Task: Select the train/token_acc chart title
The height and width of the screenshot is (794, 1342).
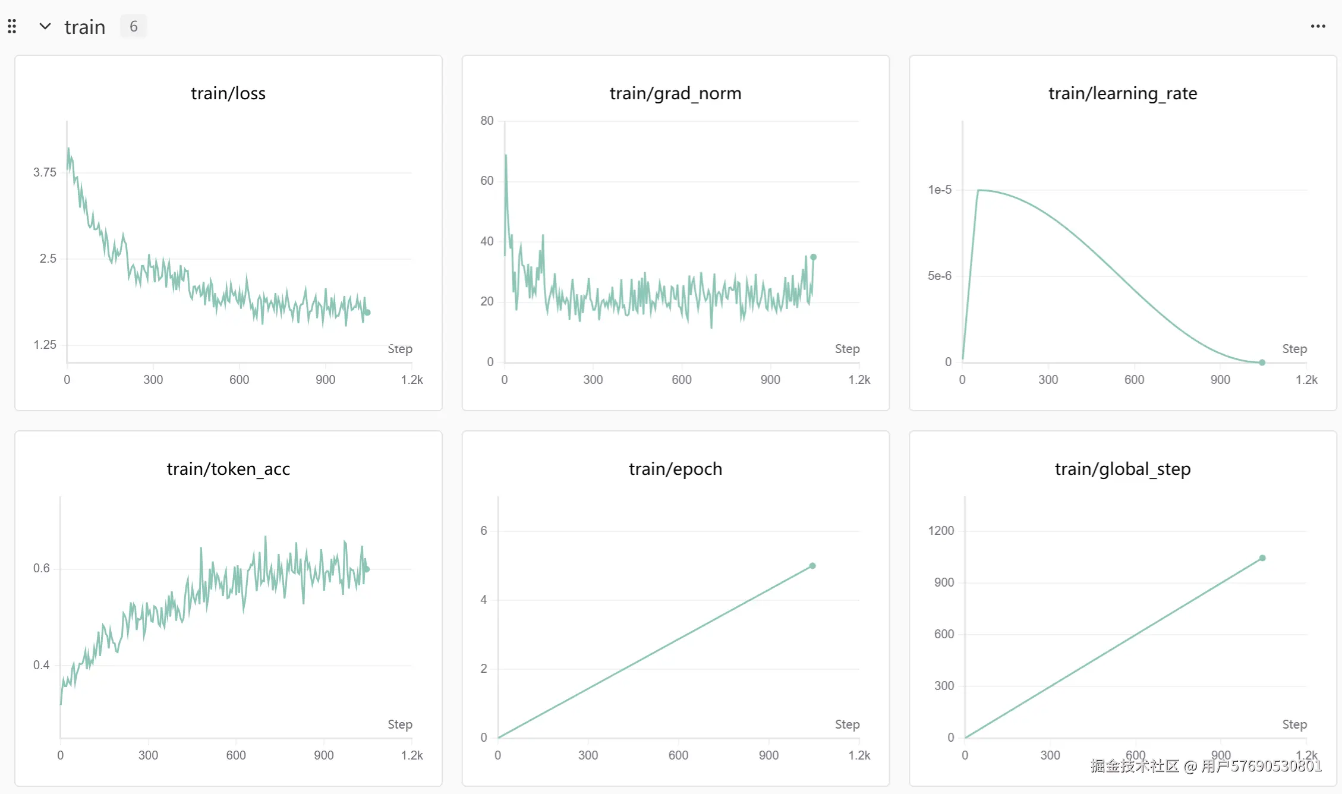Action: click(228, 469)
